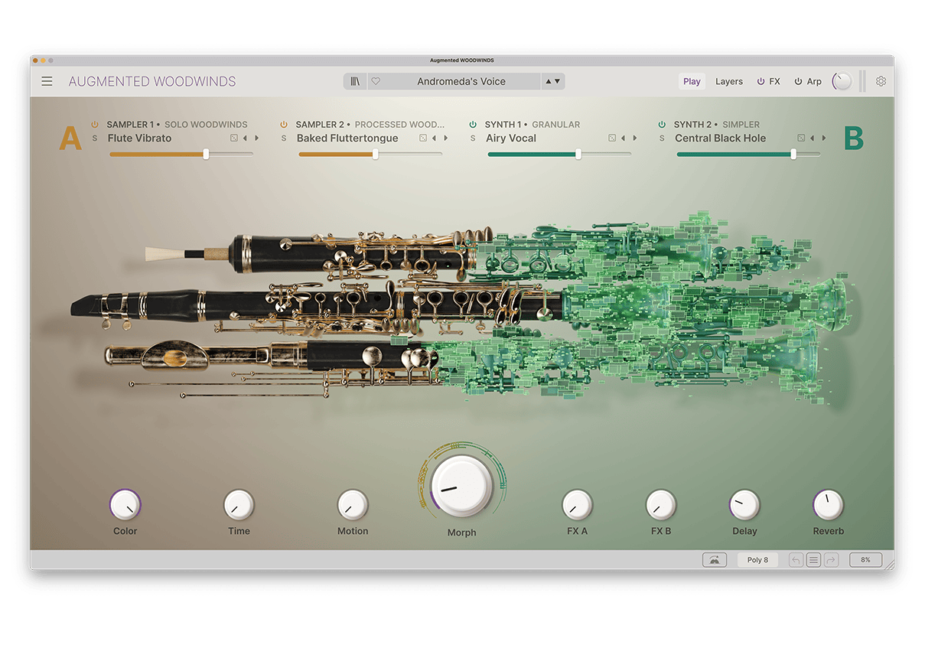This screenshot has height=645, width=925.
Task: Click the undo arrow in status bar
Action: [796, 560]
